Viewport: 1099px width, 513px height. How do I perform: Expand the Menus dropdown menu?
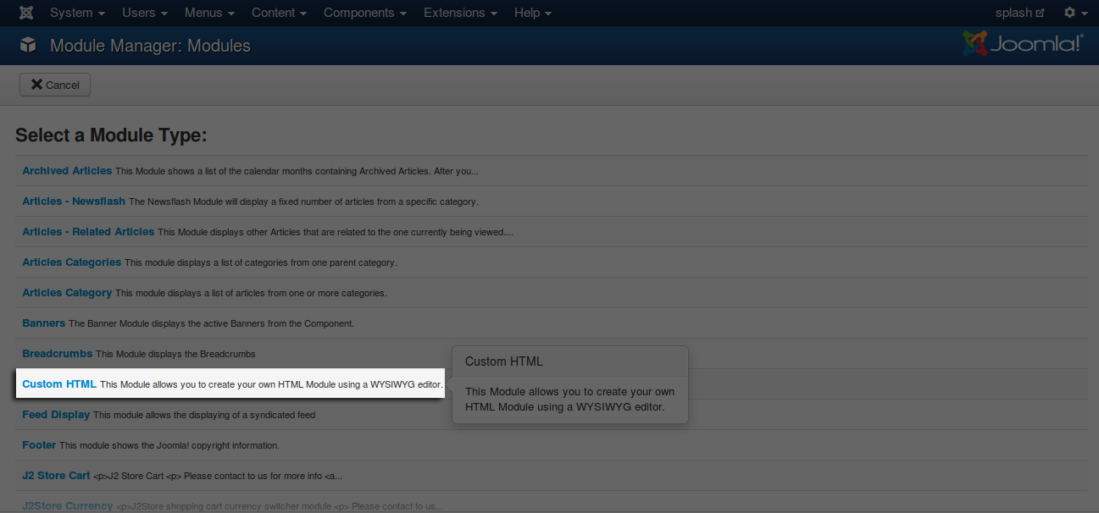pyautogui.click(x=209, y=13)
